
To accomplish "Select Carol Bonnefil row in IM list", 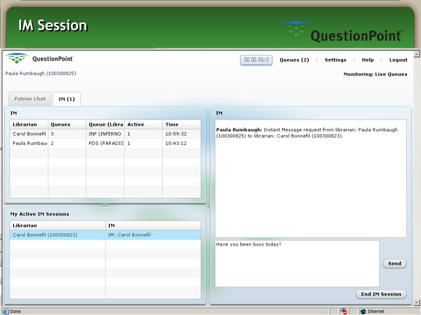I will pyautogui.click(x=105, y=134).
